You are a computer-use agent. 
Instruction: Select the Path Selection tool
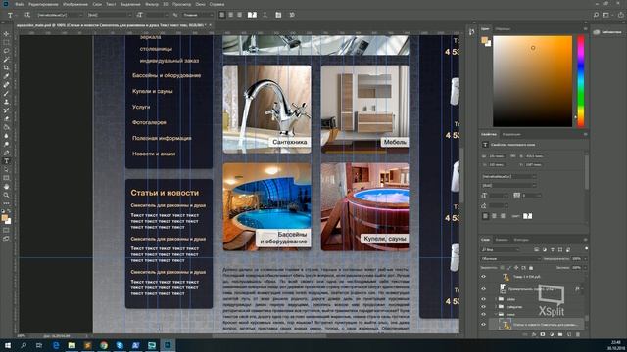click(6, 169)
